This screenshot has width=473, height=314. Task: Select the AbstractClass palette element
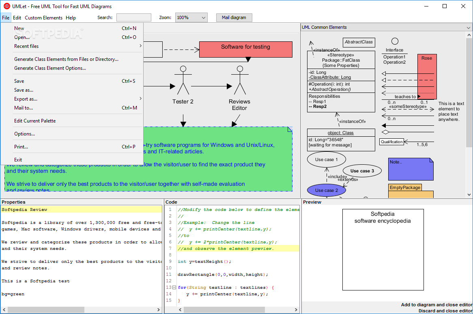click(359, 42)
